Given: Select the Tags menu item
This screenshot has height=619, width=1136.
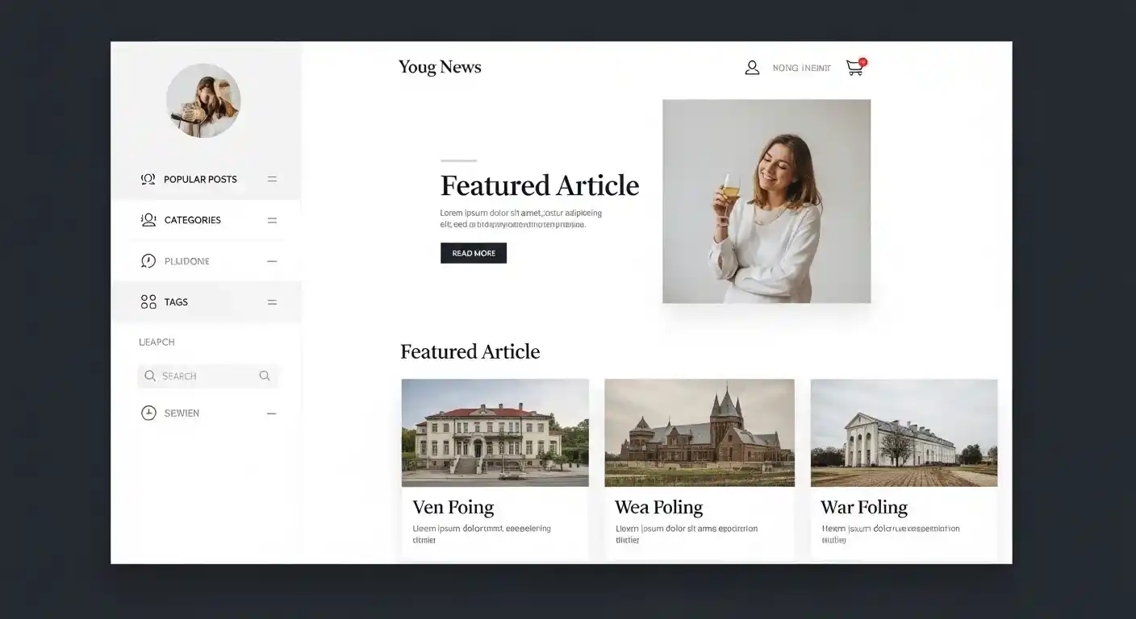Looking at the screenshot, I should point(176,302).
